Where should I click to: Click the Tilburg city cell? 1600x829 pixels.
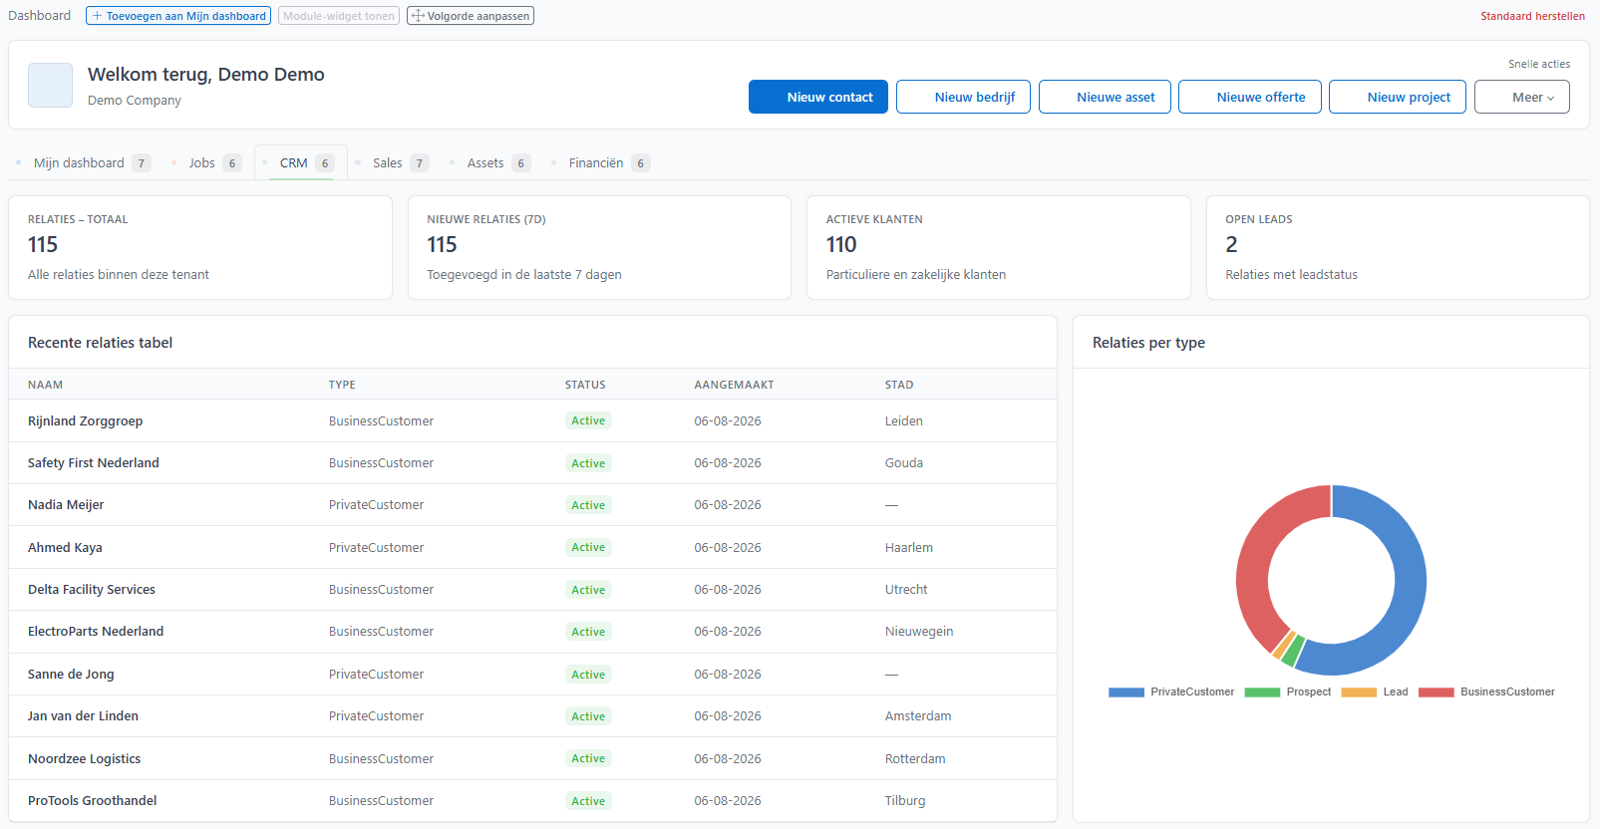(905, 800)
